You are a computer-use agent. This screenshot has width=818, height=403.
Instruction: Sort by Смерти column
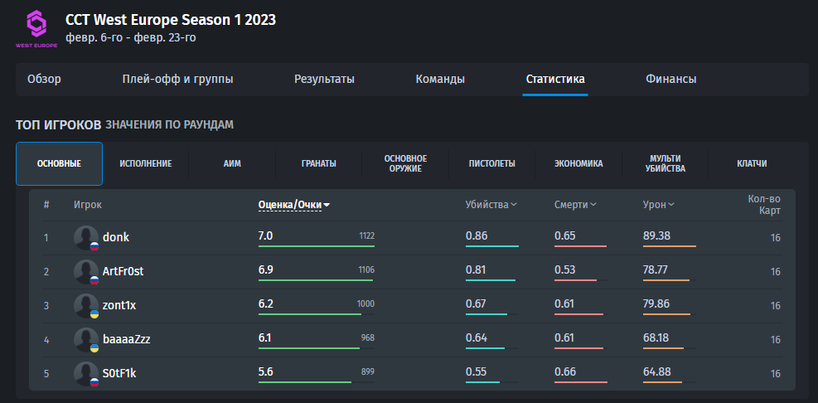pos(575,205)
